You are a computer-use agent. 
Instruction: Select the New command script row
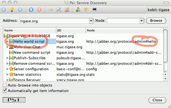point(83,52)
